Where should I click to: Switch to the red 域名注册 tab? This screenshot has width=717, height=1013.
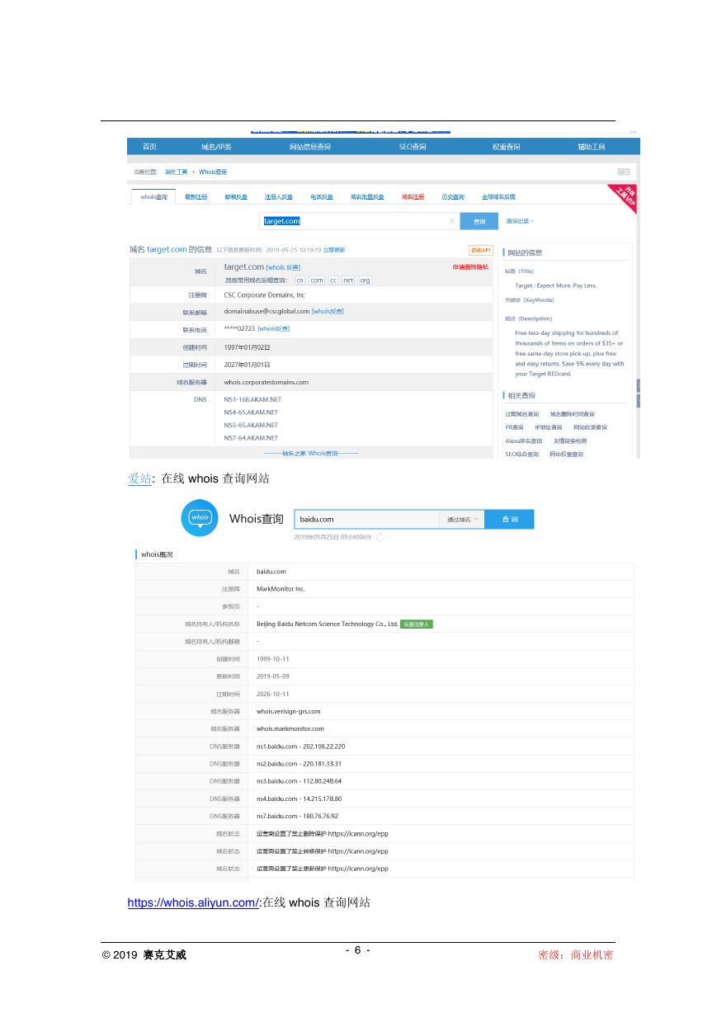point(413,197)
